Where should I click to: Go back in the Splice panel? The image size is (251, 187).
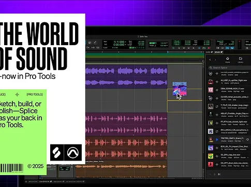point(210,60)
